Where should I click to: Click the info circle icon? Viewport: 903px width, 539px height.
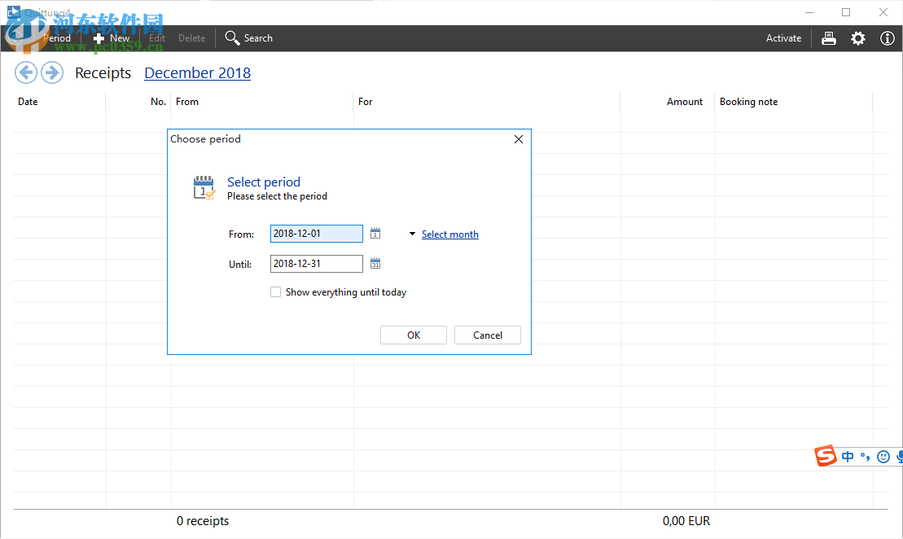tap(888, 38)
